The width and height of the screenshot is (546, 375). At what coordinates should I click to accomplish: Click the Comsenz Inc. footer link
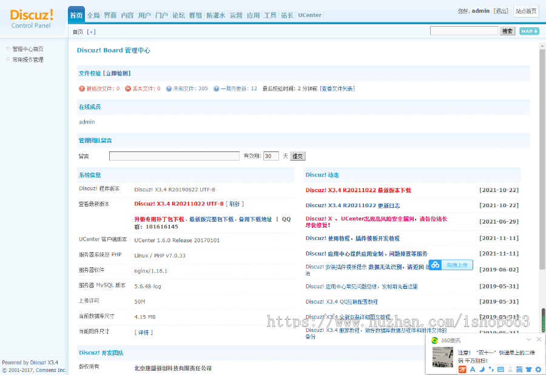[x=51, y=370]
